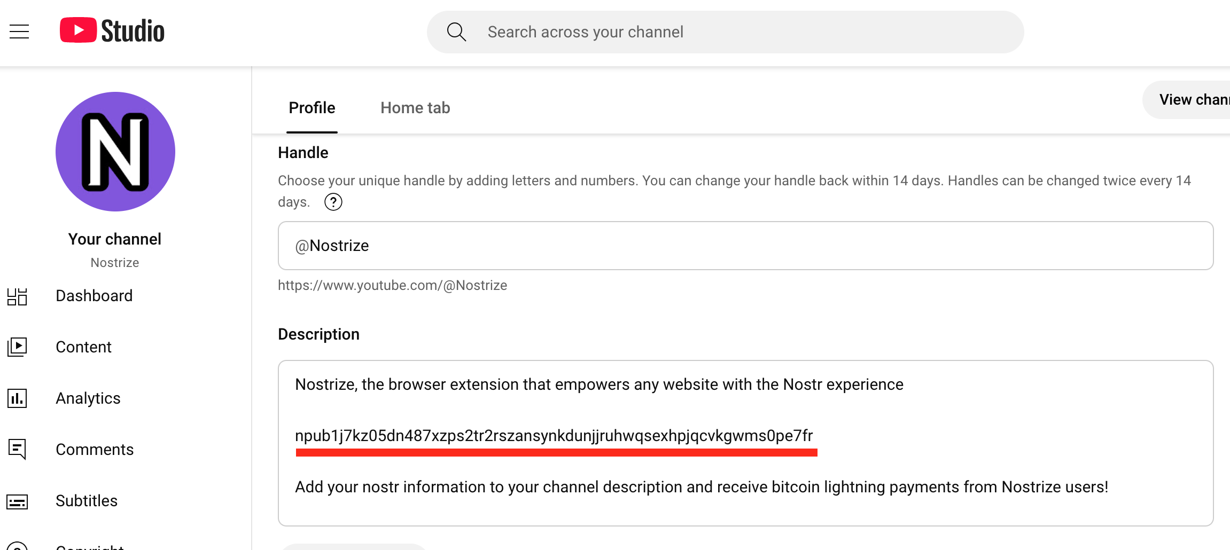The image size is (1230, 550).
Task: Open the Nostrize channel avatar
Action: [x=115, y=152]
